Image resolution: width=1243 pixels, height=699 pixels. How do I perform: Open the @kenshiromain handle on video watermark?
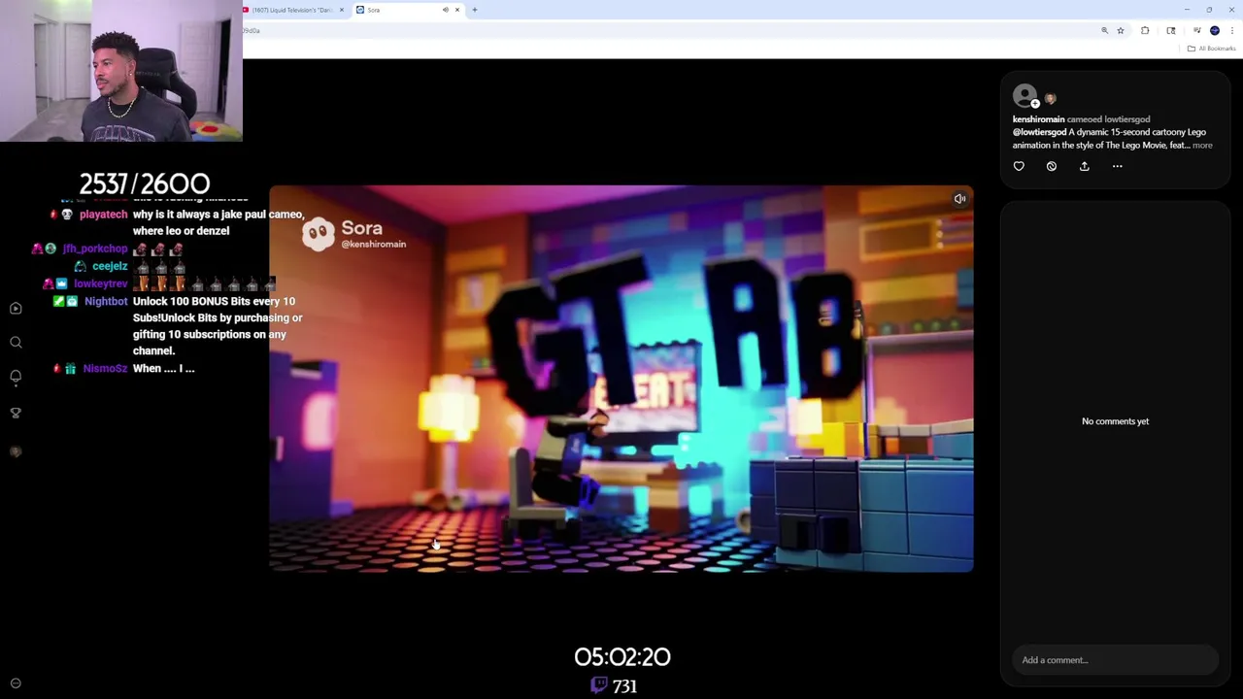pos(373,245)
